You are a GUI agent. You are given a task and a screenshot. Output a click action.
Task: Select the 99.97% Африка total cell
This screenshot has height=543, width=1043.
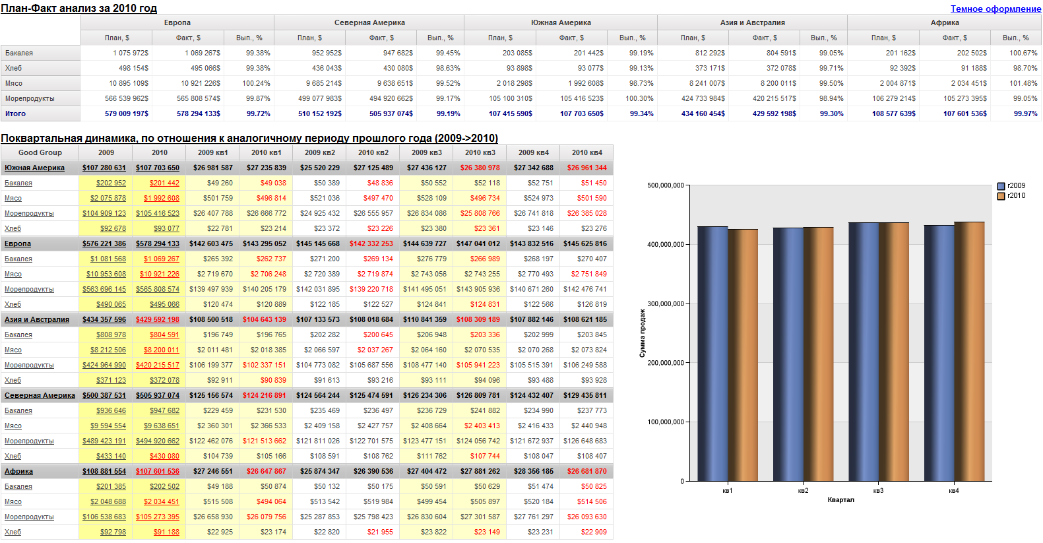[x=1016, y=113]
